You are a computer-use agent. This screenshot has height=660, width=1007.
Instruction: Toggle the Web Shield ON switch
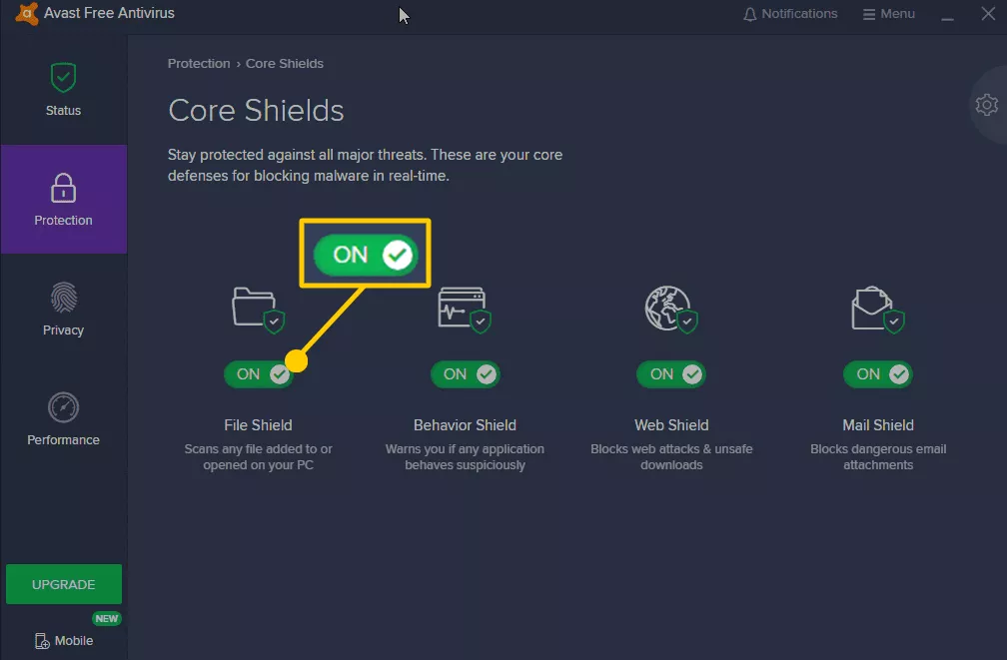[x=671, y=374]
